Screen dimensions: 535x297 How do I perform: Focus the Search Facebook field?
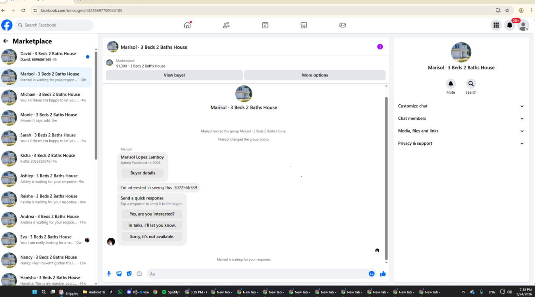(x=55, y=25)
